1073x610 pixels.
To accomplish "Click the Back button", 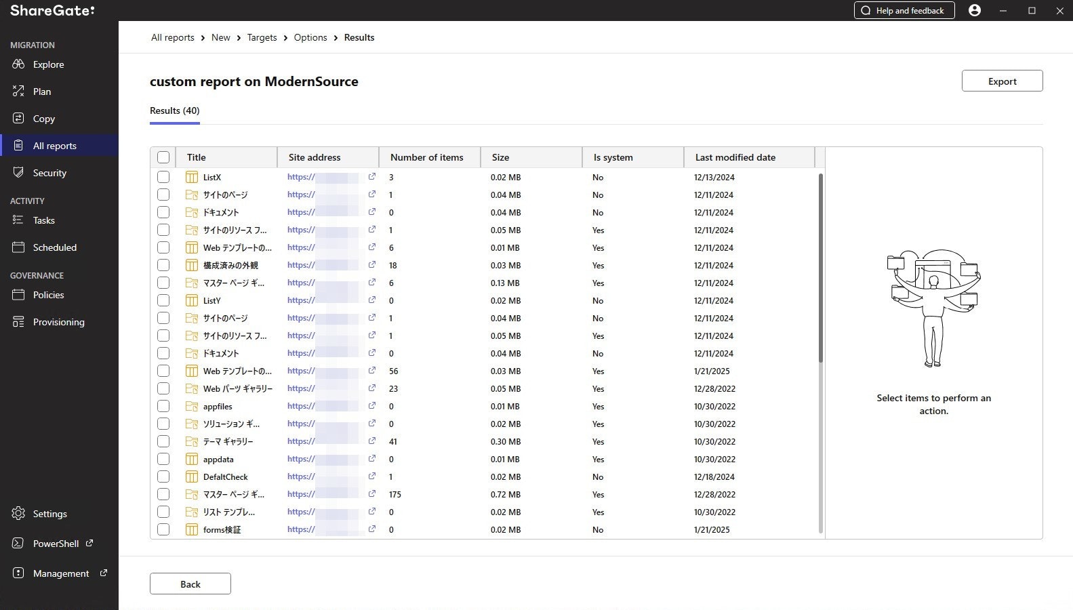I will [190, 584].
